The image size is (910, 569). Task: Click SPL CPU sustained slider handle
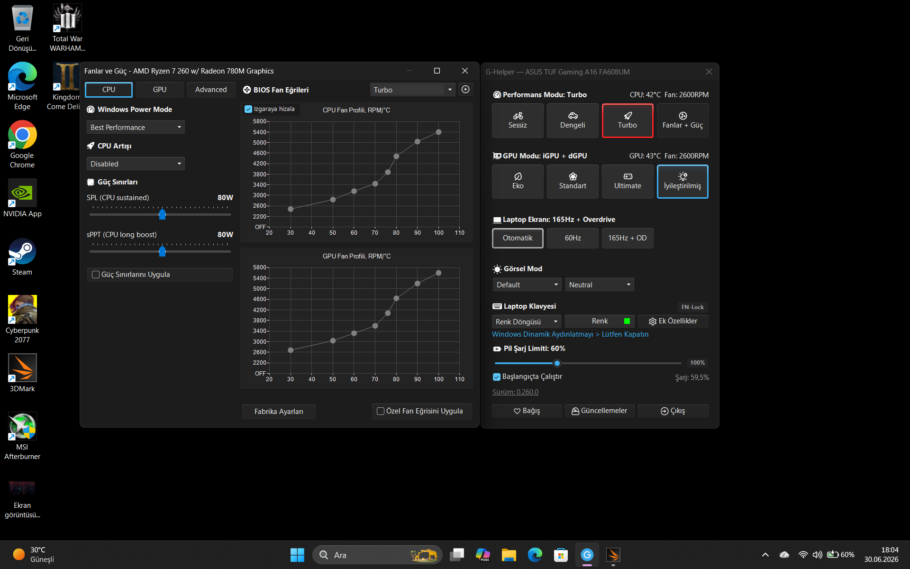point(163,214)
